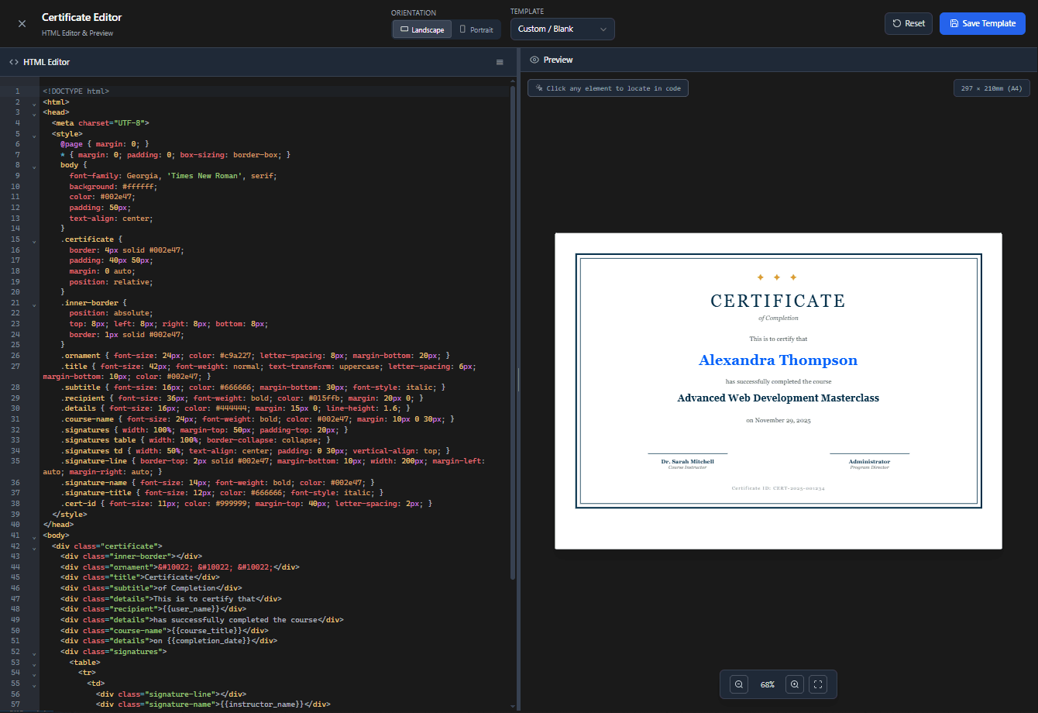Close the Certificate Editor with the X icon

point(22,23)
